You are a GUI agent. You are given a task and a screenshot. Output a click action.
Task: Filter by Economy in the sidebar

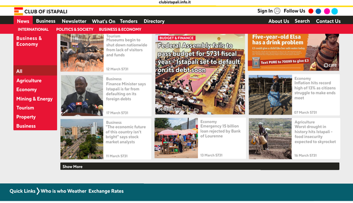26,90
